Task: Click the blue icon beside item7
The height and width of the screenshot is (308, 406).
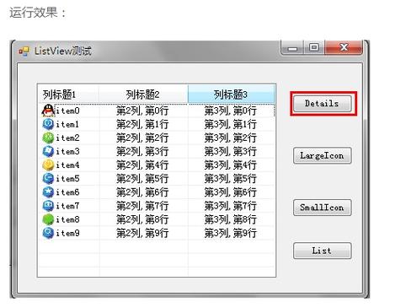Action: (x=48, y=206)
